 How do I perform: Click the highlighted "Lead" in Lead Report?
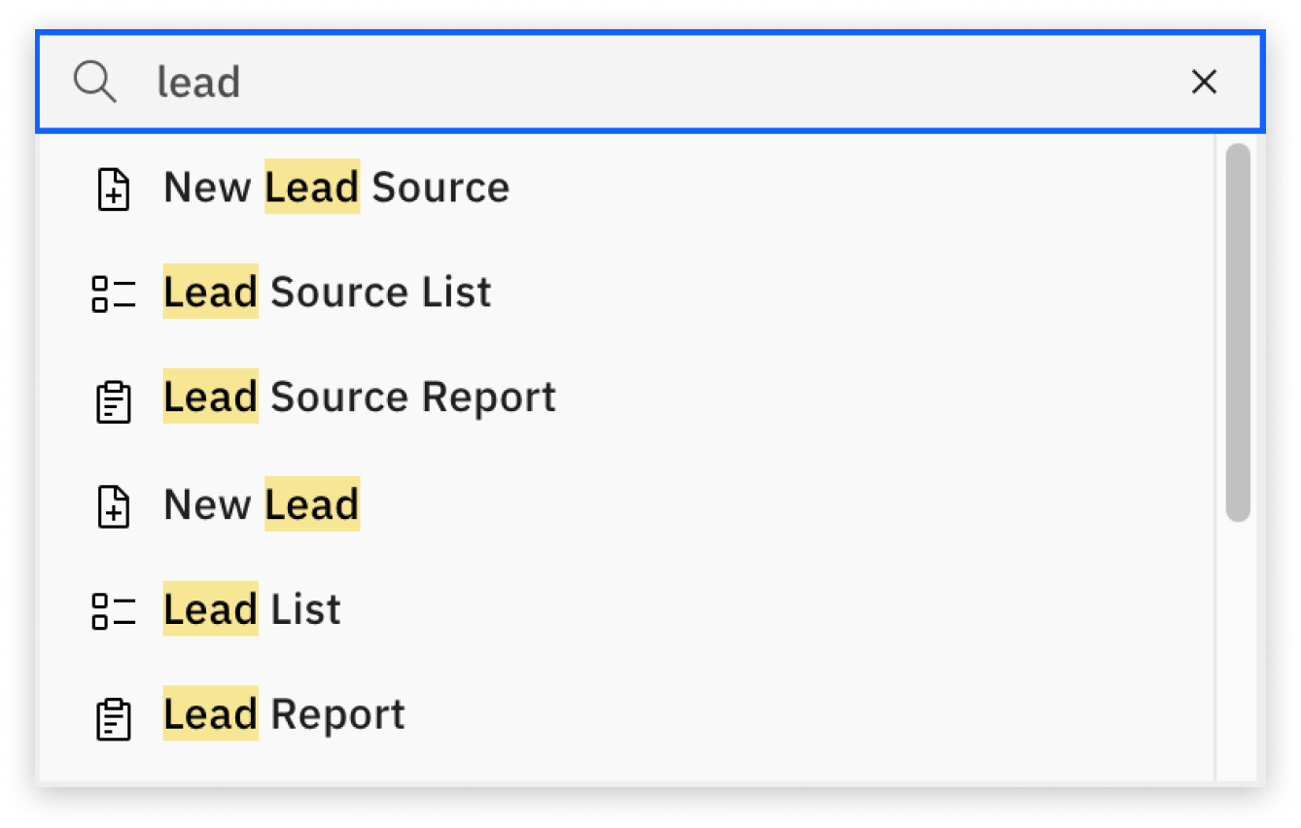(x=210, y=714)
